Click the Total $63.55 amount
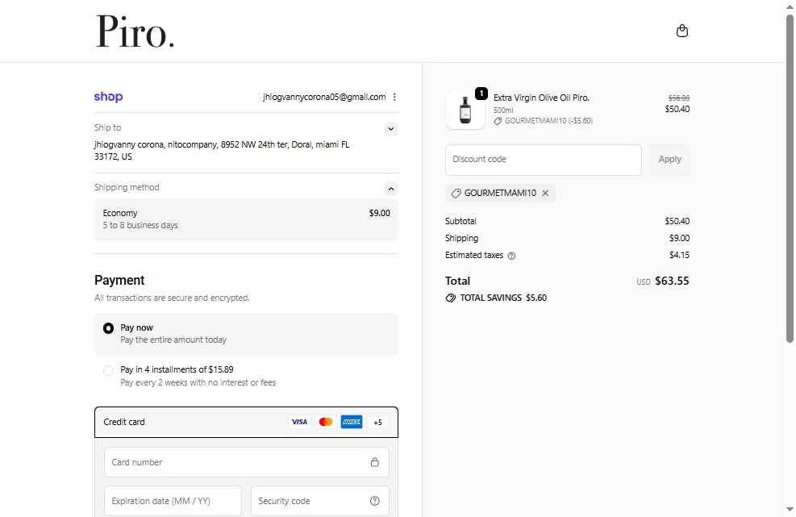796x517 pixels. (x=672, y=281)
